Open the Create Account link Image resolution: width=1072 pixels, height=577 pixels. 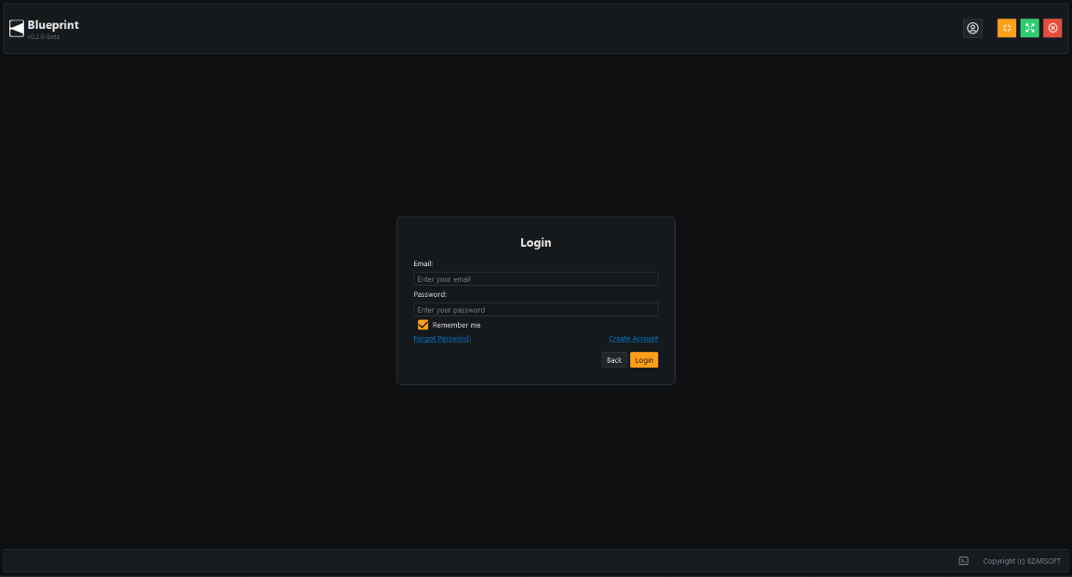coord(633,339)
